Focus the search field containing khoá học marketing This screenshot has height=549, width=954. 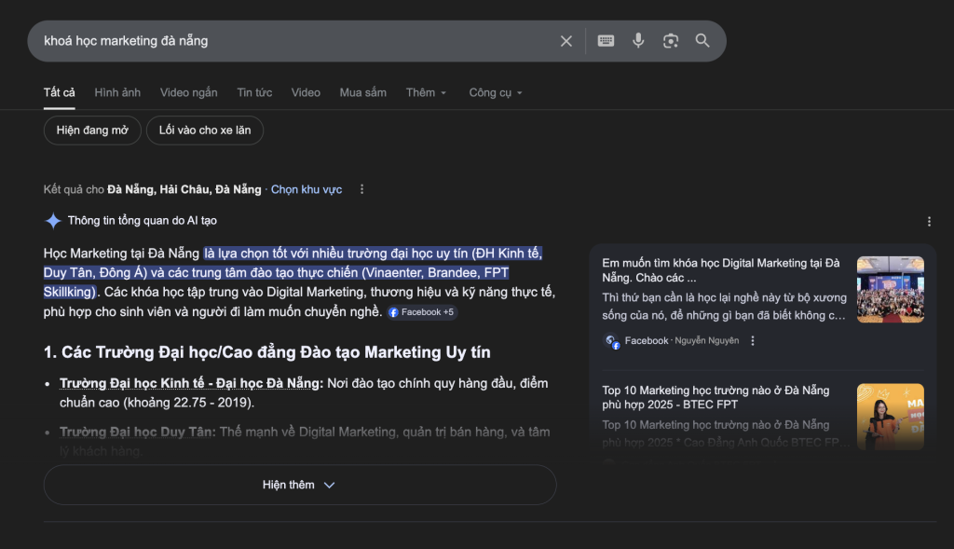point(292,41)
